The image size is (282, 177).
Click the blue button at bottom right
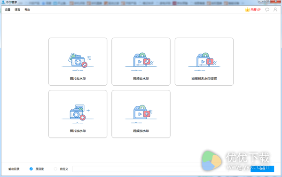[x=262, y=169]
